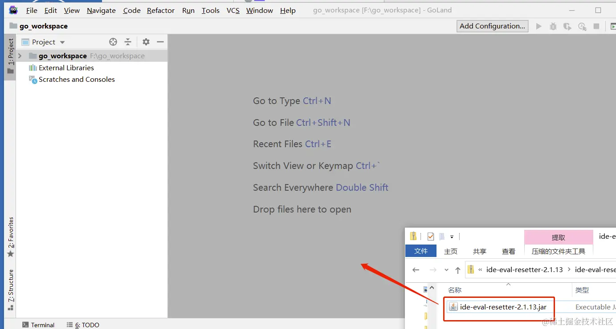Click the 类型 column header
This screenshot has width=616, height=329.
pyautogui.click(x=582, y=290)
